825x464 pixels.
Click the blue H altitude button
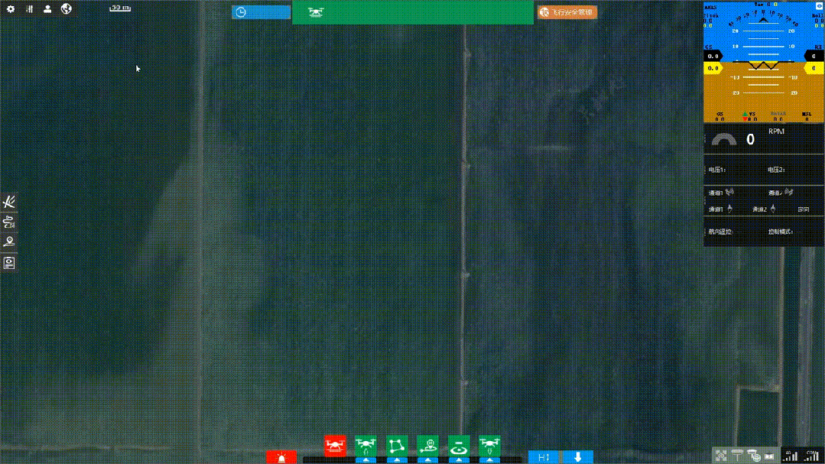point(544,457)
